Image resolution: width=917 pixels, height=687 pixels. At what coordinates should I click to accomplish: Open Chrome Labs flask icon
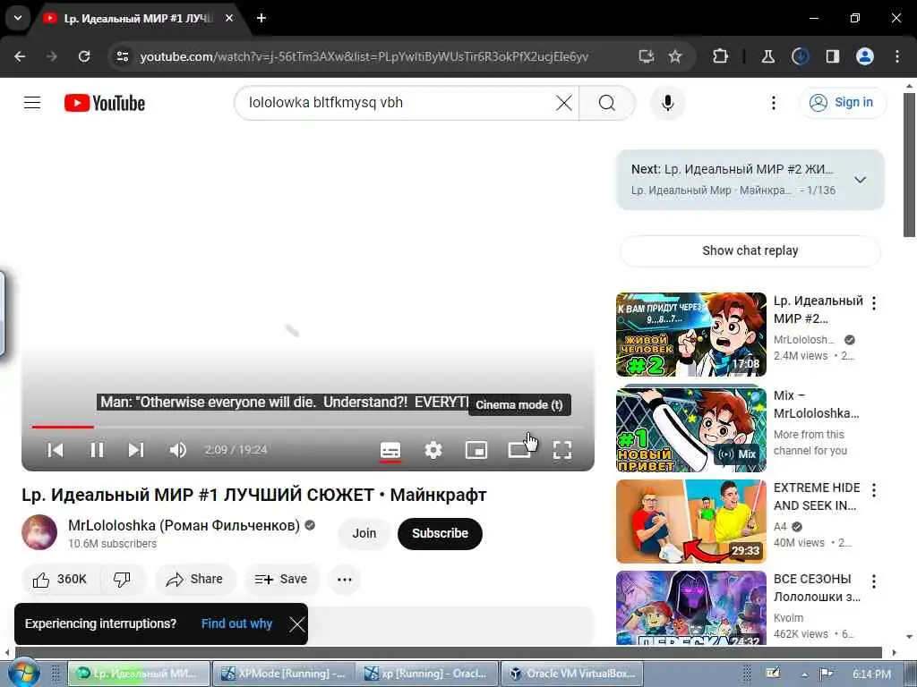pyautogui.click(x=767, y=56)
